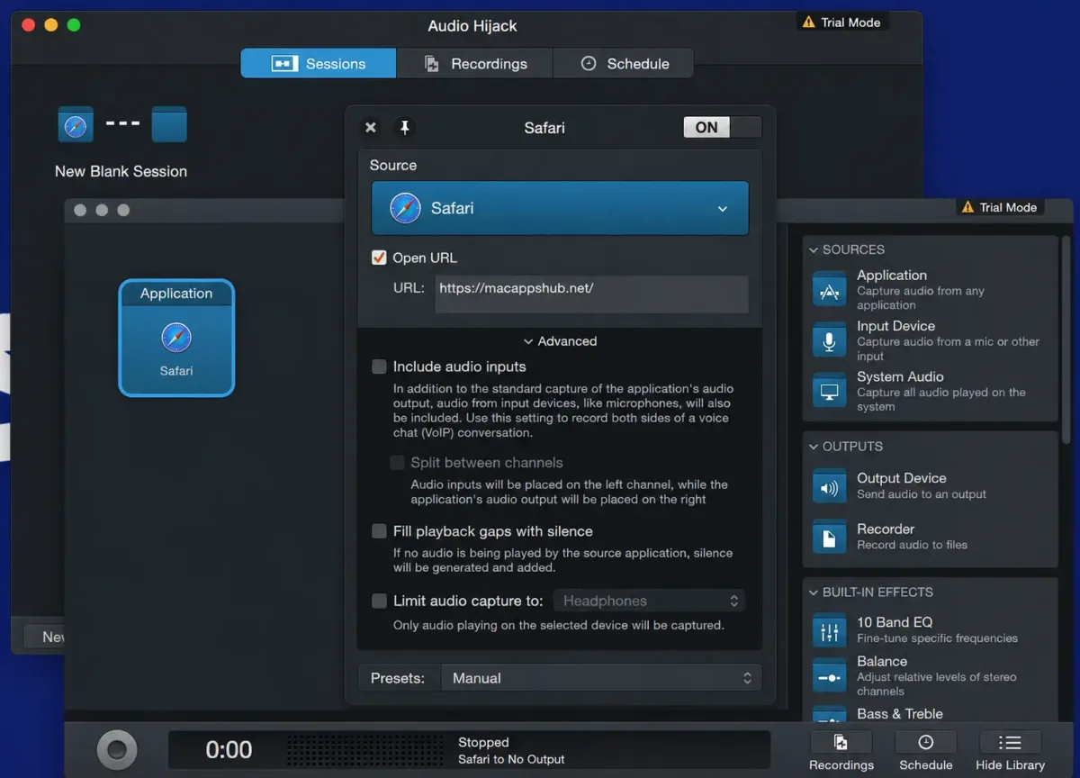Select the Input Device library label
The height and width of the screenshot is (778, 1080).
coord(895,326)
